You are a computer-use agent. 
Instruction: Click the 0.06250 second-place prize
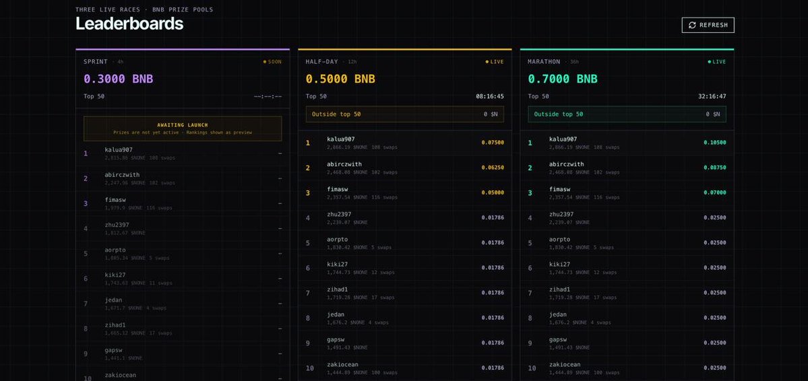point(493,168)
